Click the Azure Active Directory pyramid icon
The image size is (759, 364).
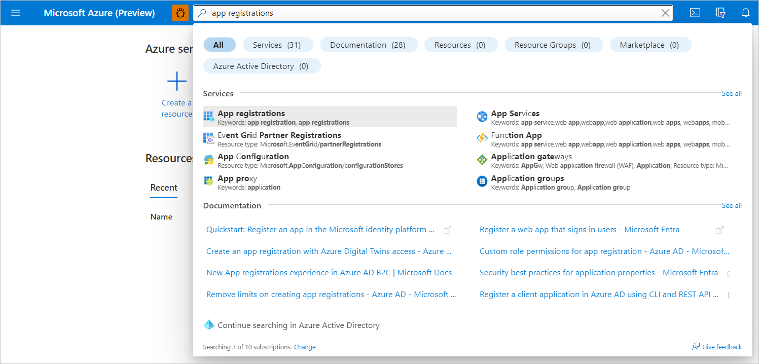coord(209,325)
